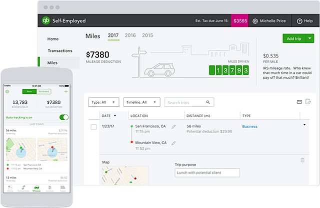320x208 pixels.
Task: Tap the Mountain View end map on the phone
Action: click(52, 149)
